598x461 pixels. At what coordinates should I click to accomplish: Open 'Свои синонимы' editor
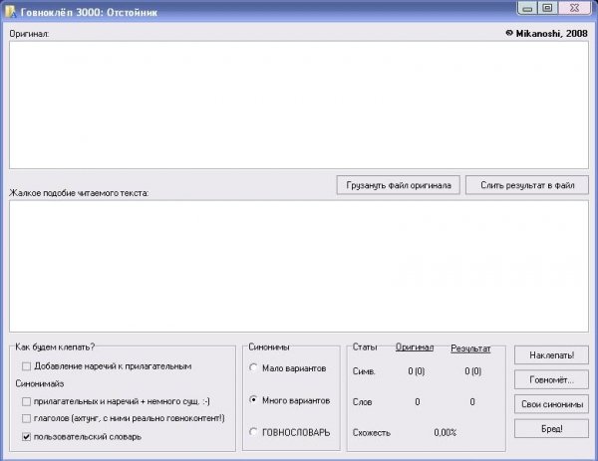(x=551, y=404)
